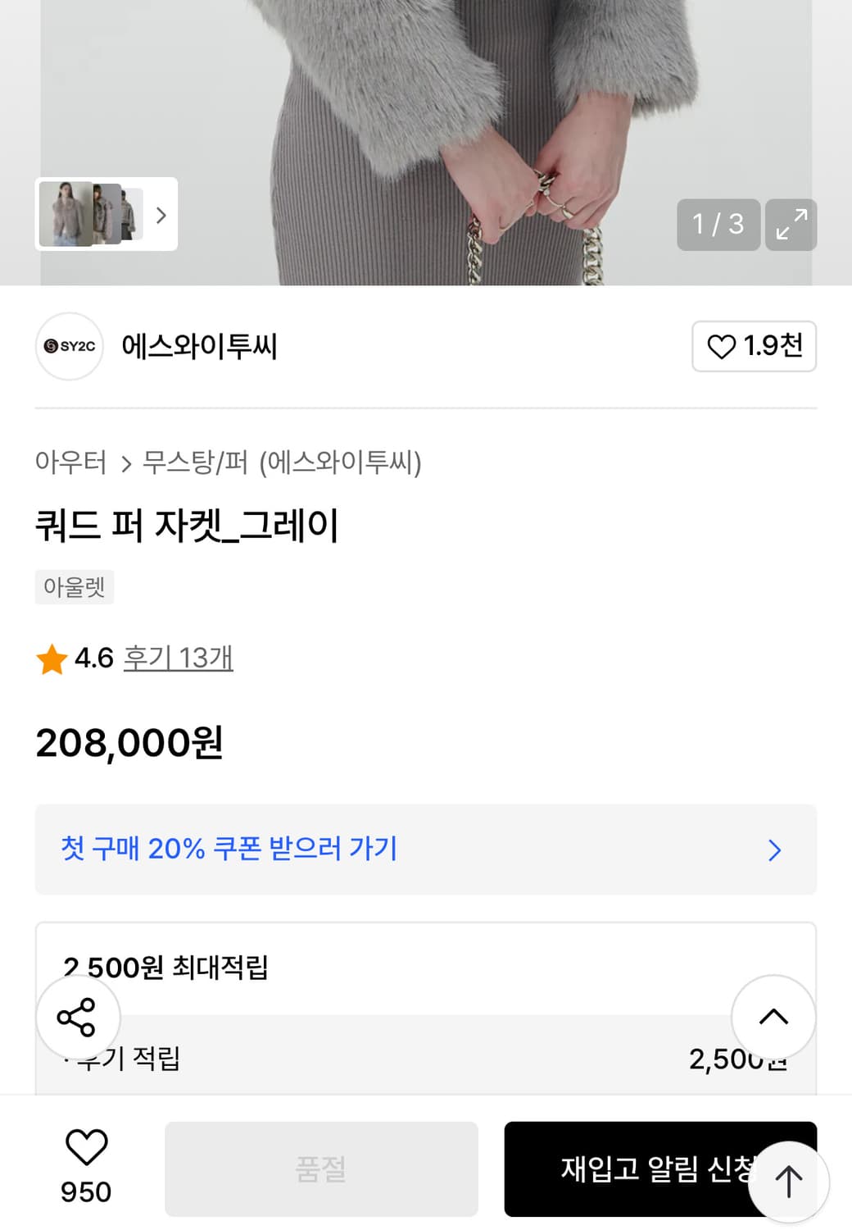852x1230 pixels.
Task: Open the 후기 13개 reviews link
Action: [x=178, y=658]
